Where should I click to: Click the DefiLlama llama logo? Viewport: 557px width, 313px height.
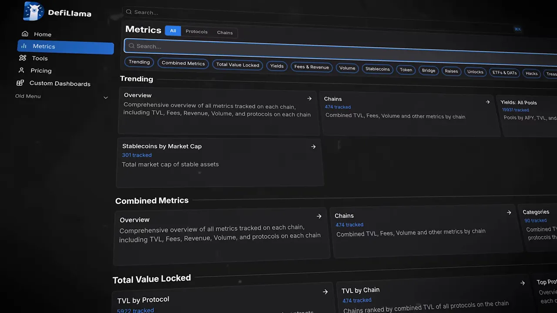[x=34, y=11]
